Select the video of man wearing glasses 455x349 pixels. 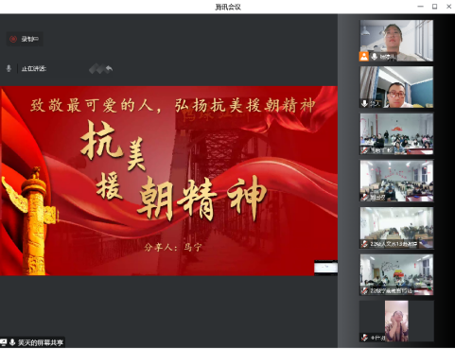pos(396,87)
